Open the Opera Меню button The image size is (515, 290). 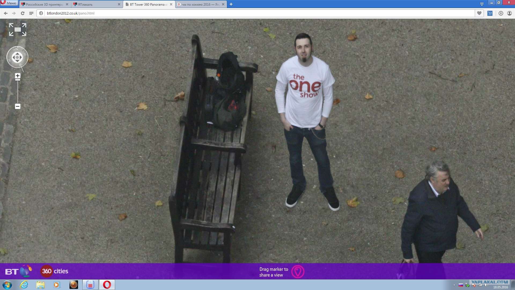9,3
